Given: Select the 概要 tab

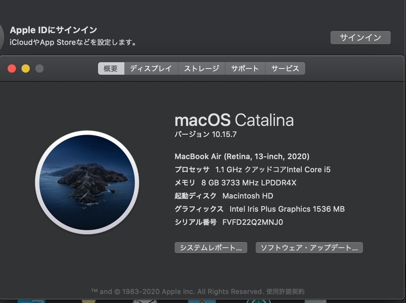Looking at the screenshot, I should click(111, 68).
